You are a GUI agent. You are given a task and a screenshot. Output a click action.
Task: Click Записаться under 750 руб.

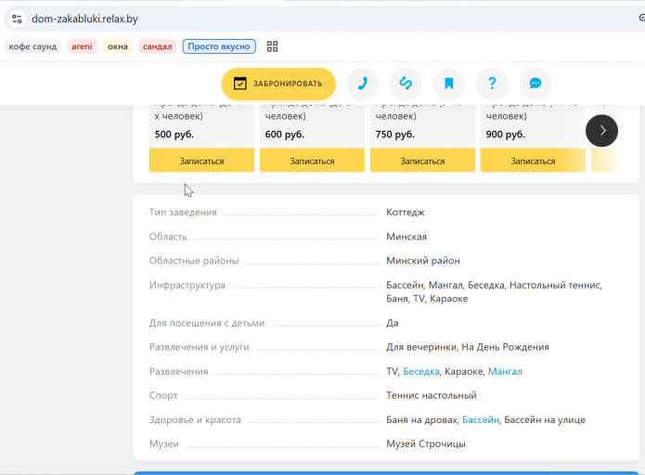click(x=422, y=160)
